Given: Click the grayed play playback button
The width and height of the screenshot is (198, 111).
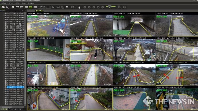Looking at the screenshot, I should 89,7.
